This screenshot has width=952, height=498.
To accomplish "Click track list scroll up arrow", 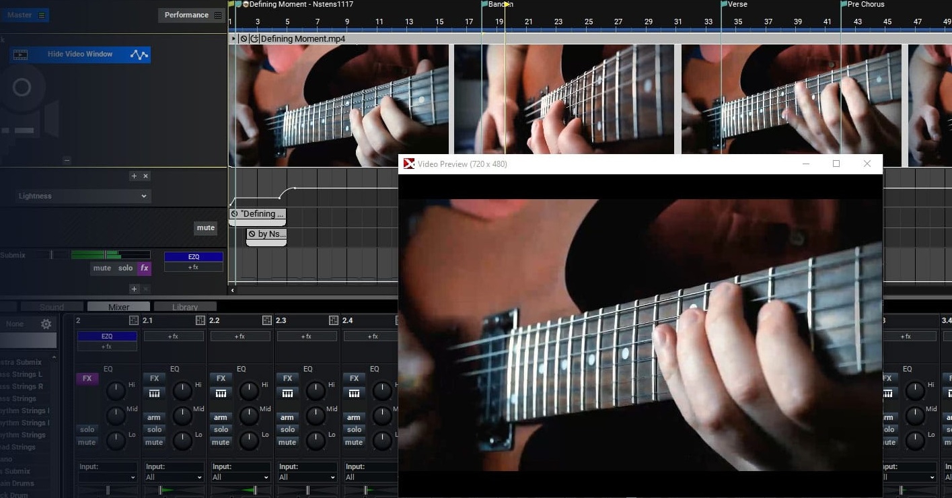I will [x=54, y=357].
